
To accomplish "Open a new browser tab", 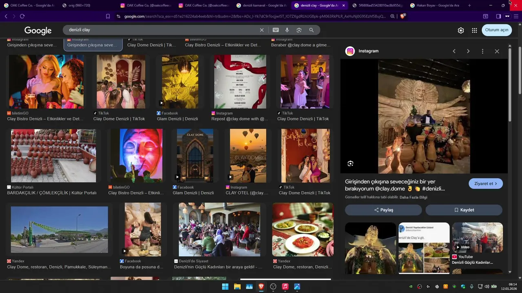I will 469,5.
